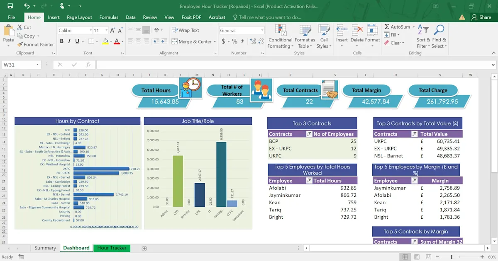This screenshot has width=498, height=261.
Task: Switch to Page Layout view in status bar
Action: tap(416, 257)
